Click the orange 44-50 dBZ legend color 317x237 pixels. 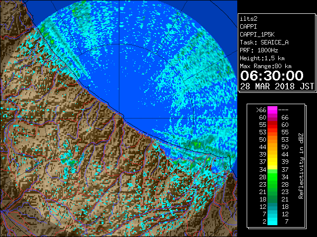tap(272, 147)
